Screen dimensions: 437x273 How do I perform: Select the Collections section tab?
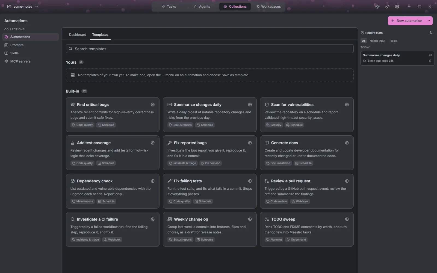[x=235, y=7]
